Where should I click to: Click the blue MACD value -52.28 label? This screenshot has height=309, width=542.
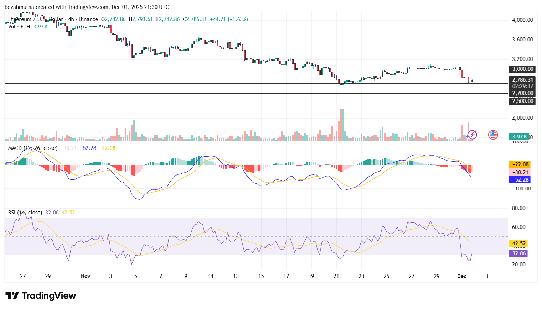(x=520, y=180)
